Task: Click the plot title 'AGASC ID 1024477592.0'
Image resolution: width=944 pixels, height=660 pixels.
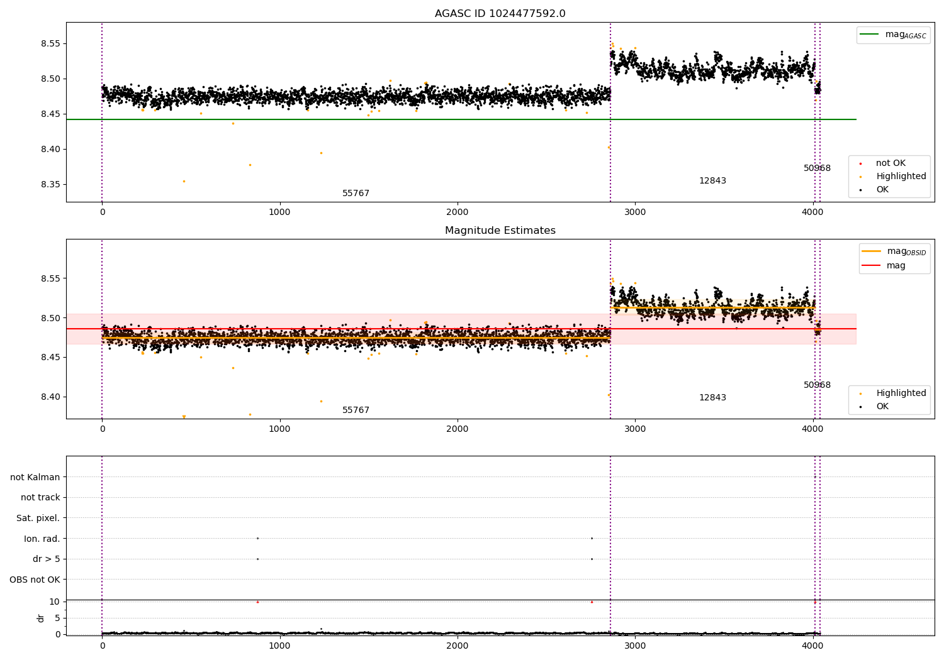Action: click(x=500, y=14)
